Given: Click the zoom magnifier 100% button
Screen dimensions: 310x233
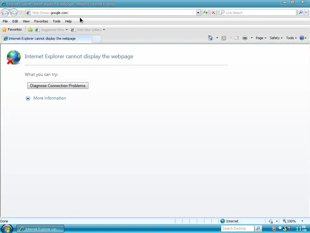Looking at the screenshot, I should [x=289, y=221].
